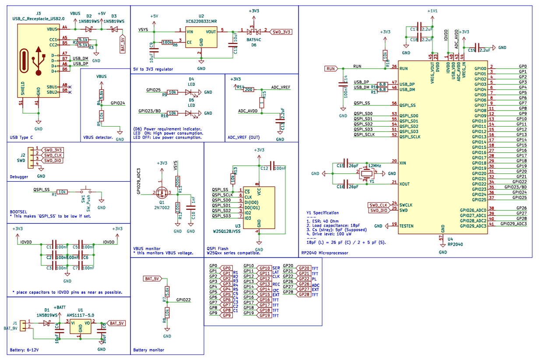Click the BAT_5V flag in Battery monitor section
Screen dimensions: 541x363
point(152,278)
